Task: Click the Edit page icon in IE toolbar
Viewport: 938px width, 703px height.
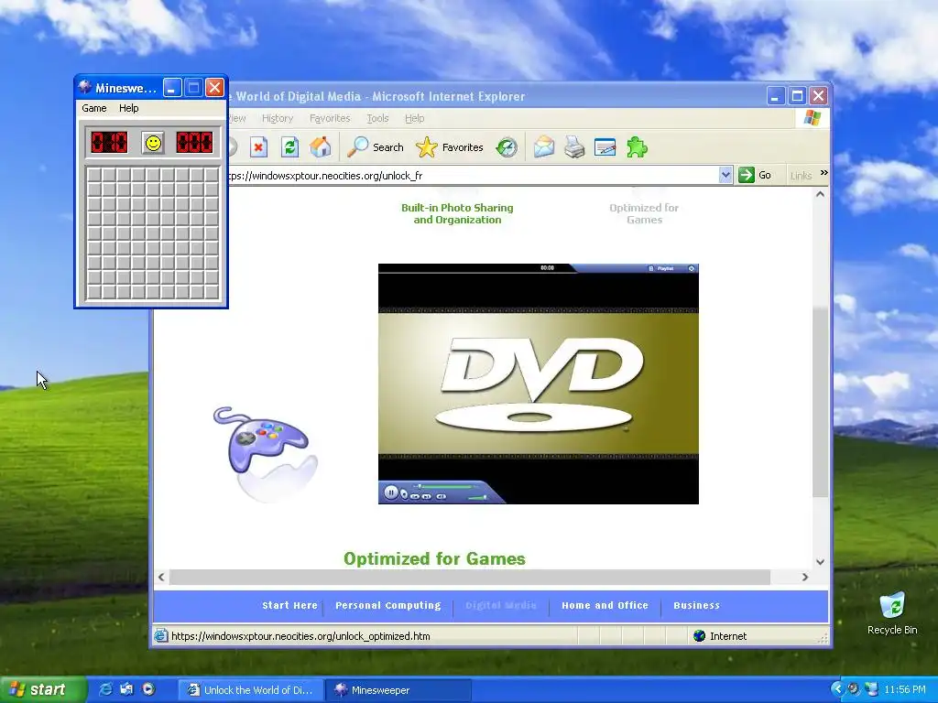Action: point(605,147)
